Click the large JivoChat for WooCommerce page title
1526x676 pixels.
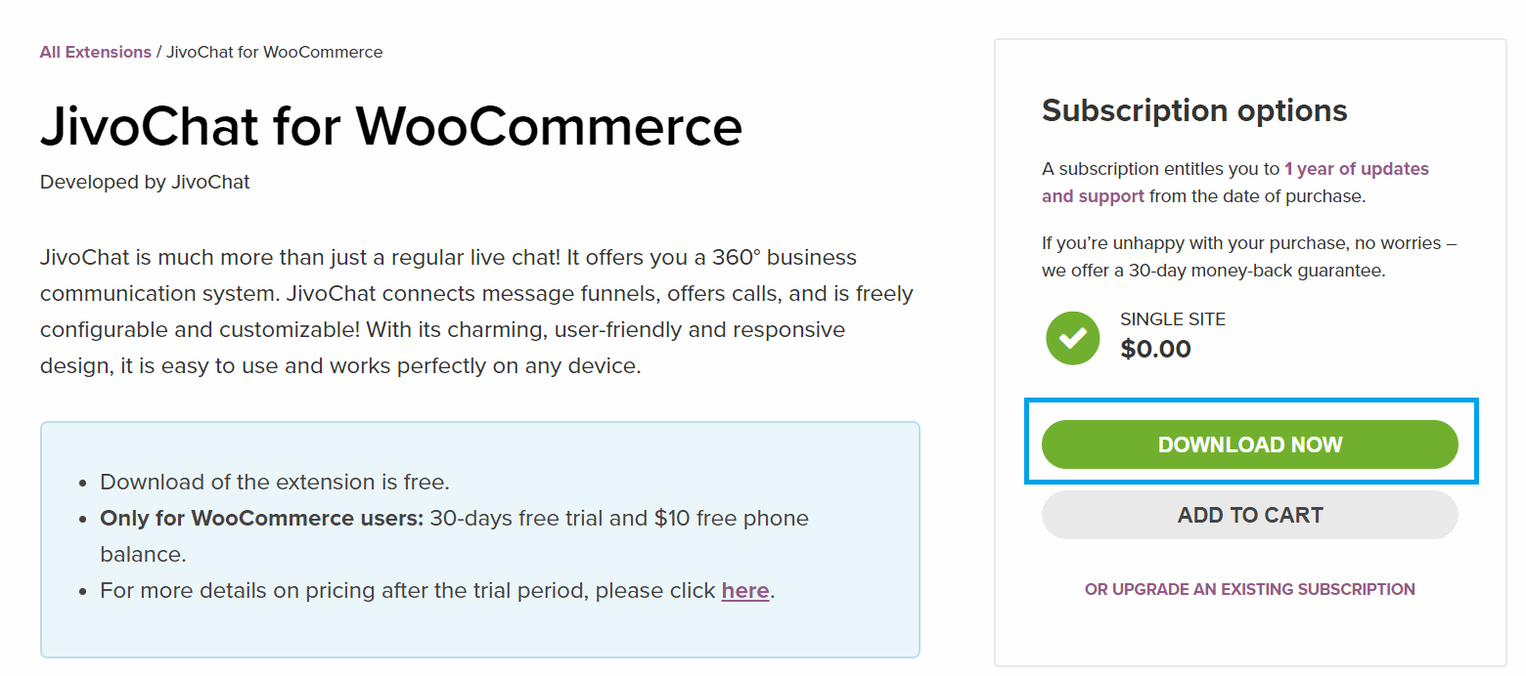click(391, 126)
